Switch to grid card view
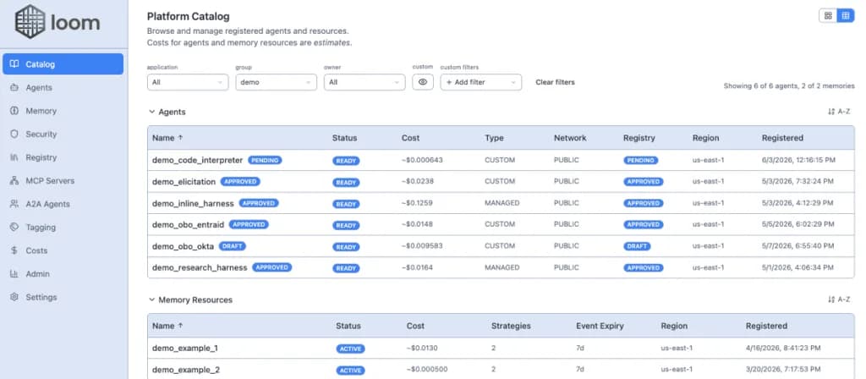Screen dimensions: 866x379 [828, 15]
